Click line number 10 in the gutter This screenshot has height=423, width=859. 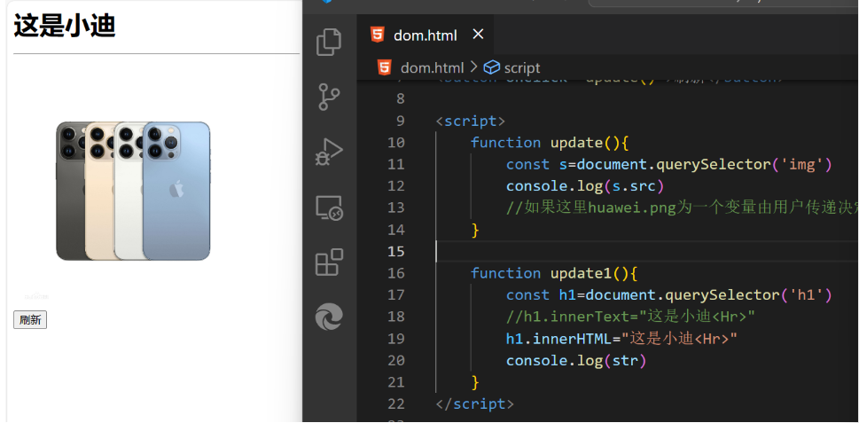[395, 143]
